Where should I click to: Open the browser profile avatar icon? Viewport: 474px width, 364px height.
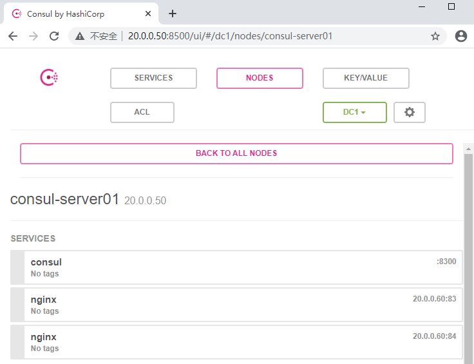coord(461,36)
